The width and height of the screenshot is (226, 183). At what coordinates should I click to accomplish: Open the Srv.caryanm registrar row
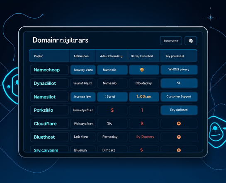point(49,149)
